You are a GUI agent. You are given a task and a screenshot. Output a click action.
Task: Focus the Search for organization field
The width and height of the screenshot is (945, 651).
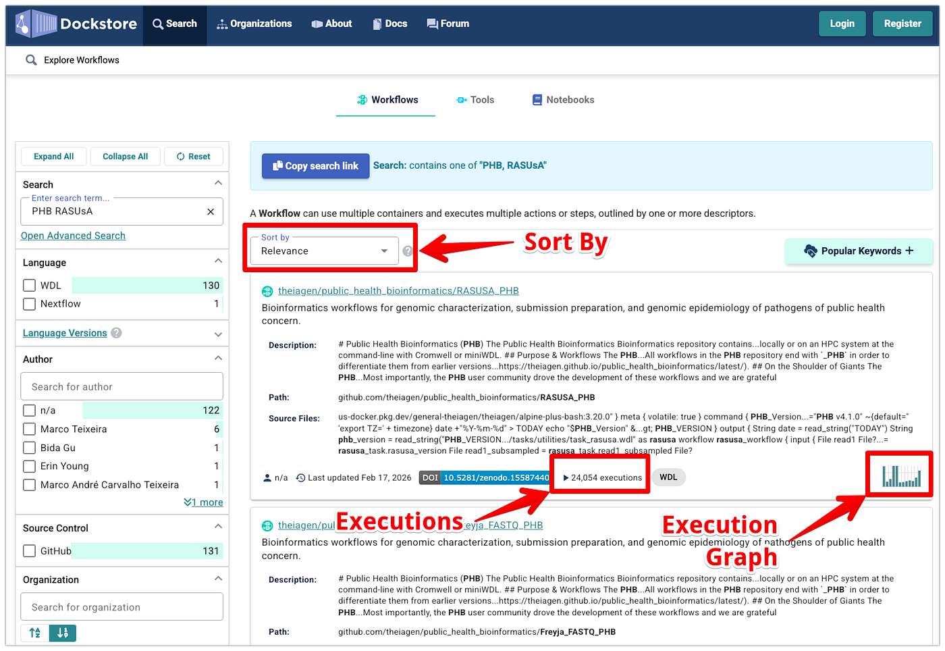tap(122, 607)
